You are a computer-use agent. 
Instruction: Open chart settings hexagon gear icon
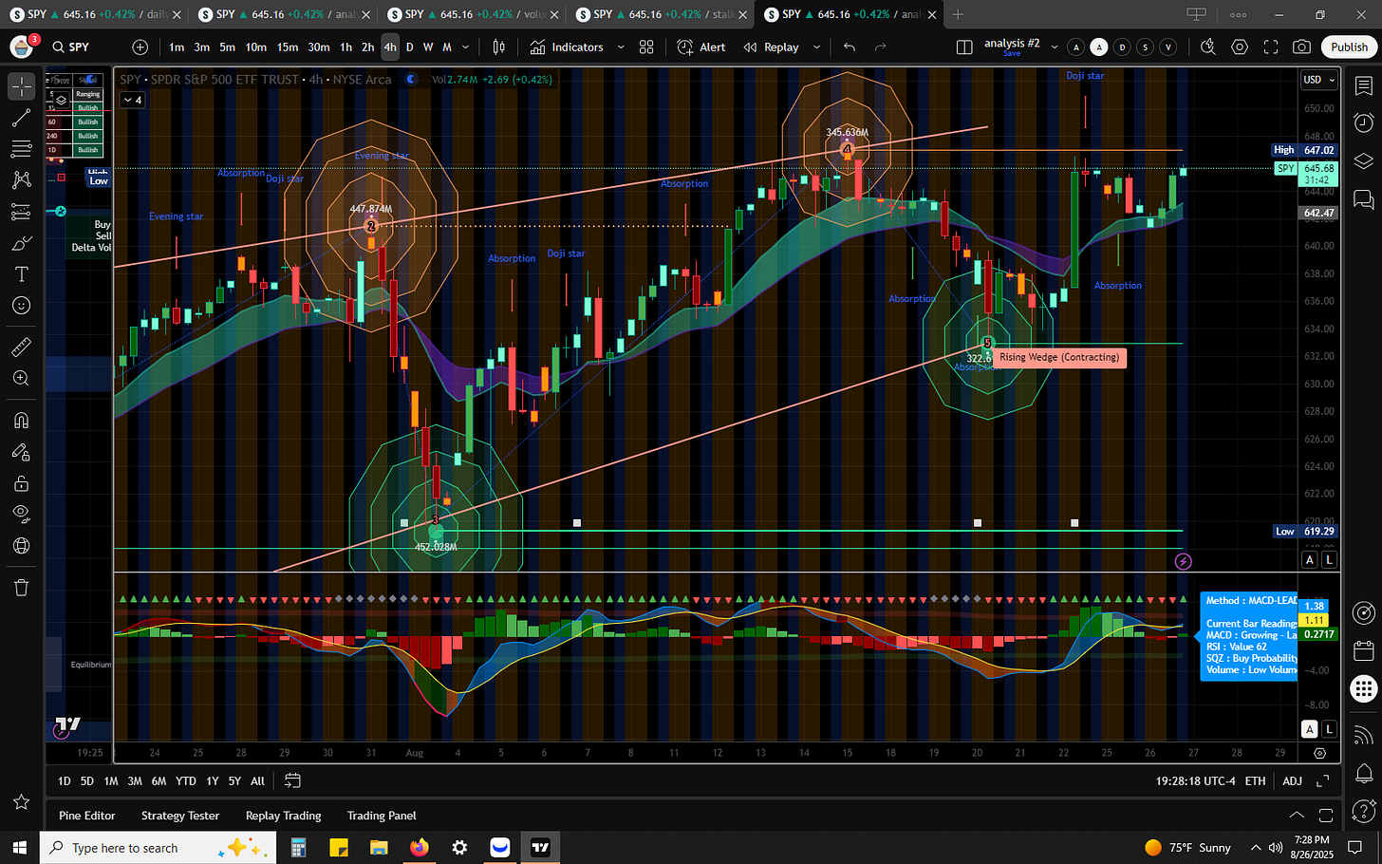click(1240, 47)
